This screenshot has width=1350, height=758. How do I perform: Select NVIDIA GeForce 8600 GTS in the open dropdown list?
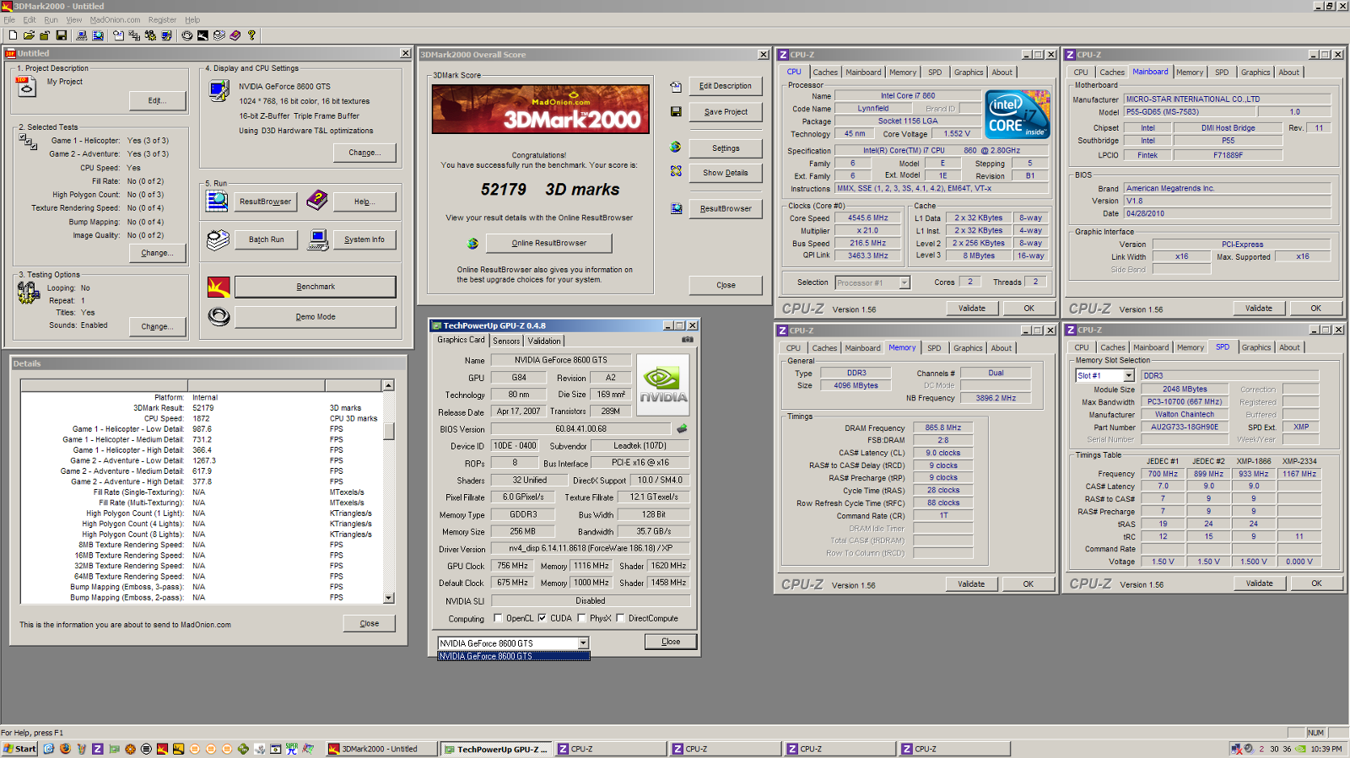[514, 656]
